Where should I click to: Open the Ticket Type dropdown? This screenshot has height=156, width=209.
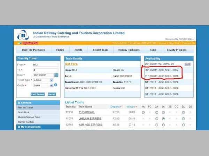point(51,80)
